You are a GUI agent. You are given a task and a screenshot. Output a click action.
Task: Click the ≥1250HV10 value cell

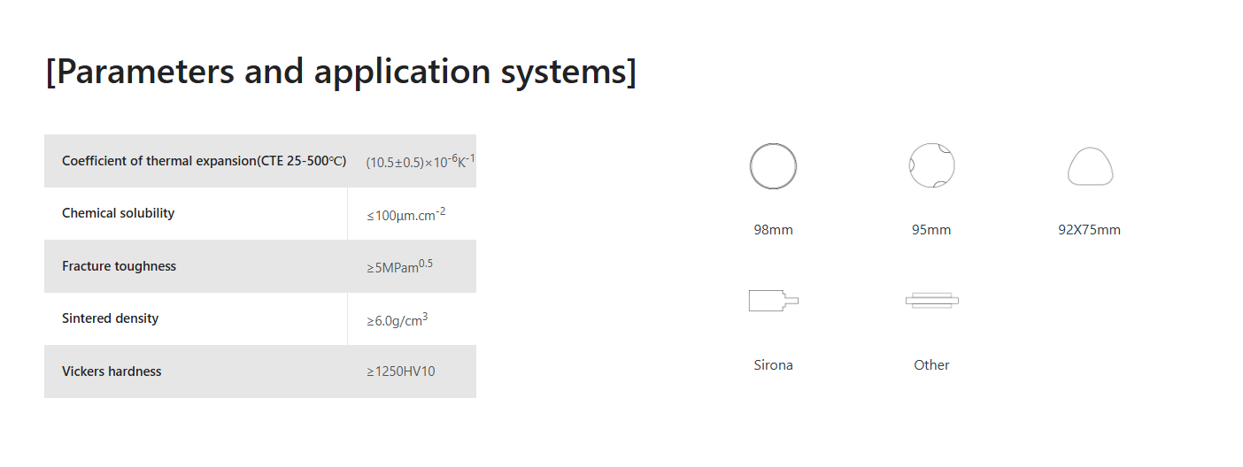click(x=401, y=371)
